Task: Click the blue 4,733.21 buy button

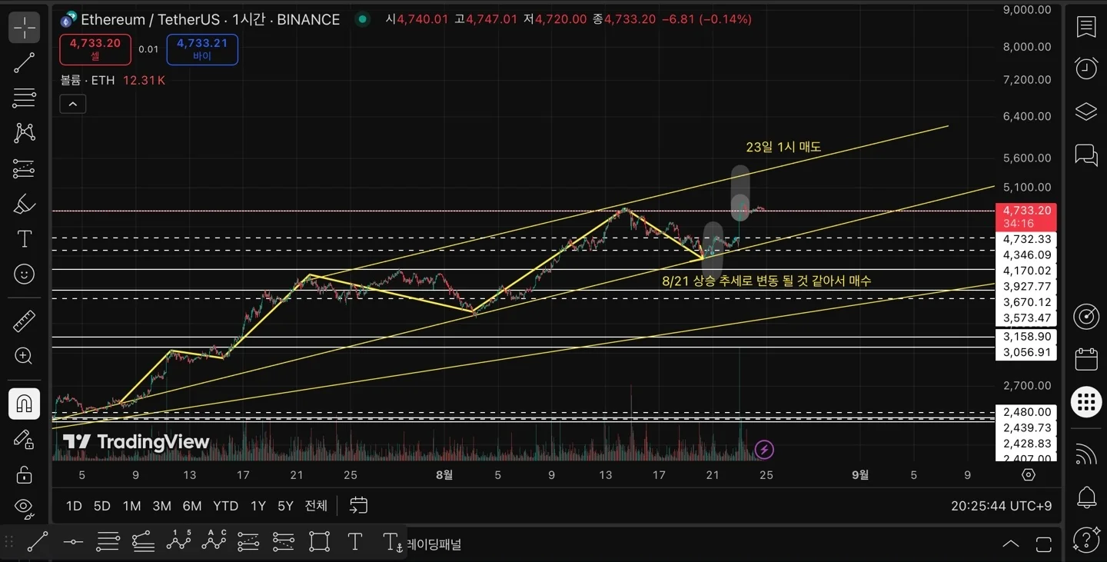Action: 202,49
